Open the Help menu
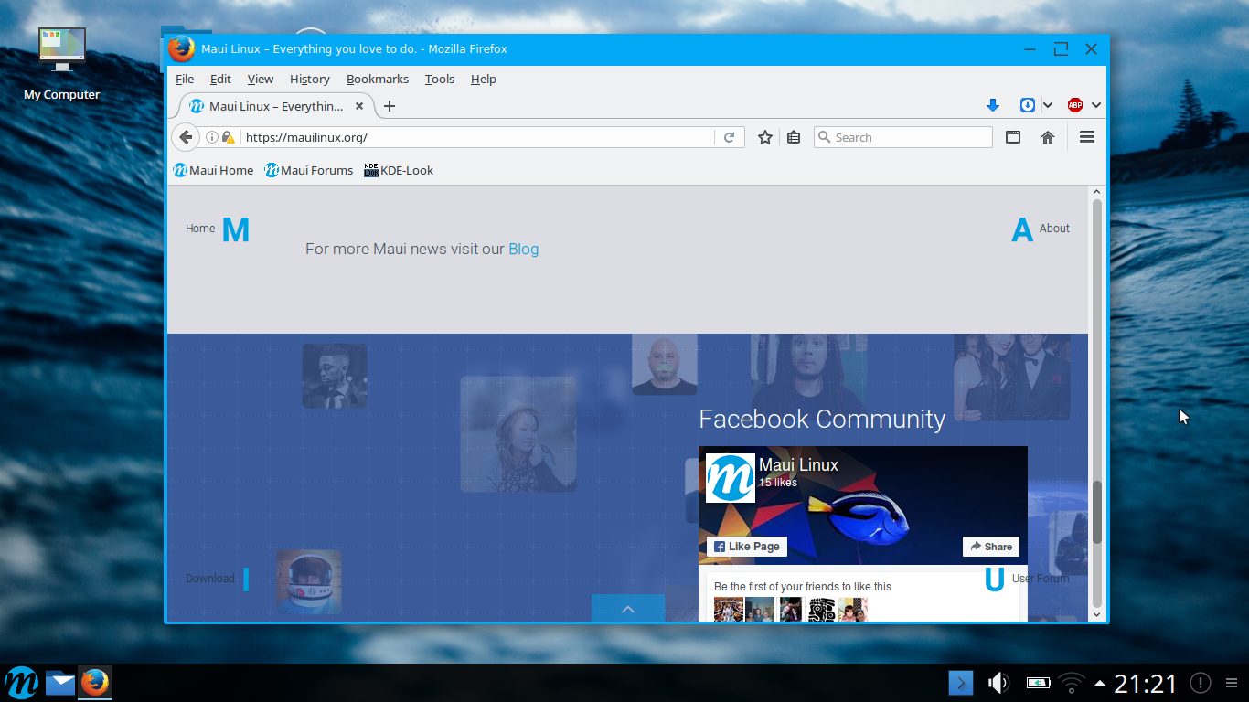1249x702 pixels. pyautogui.click(x=484, y=80)
